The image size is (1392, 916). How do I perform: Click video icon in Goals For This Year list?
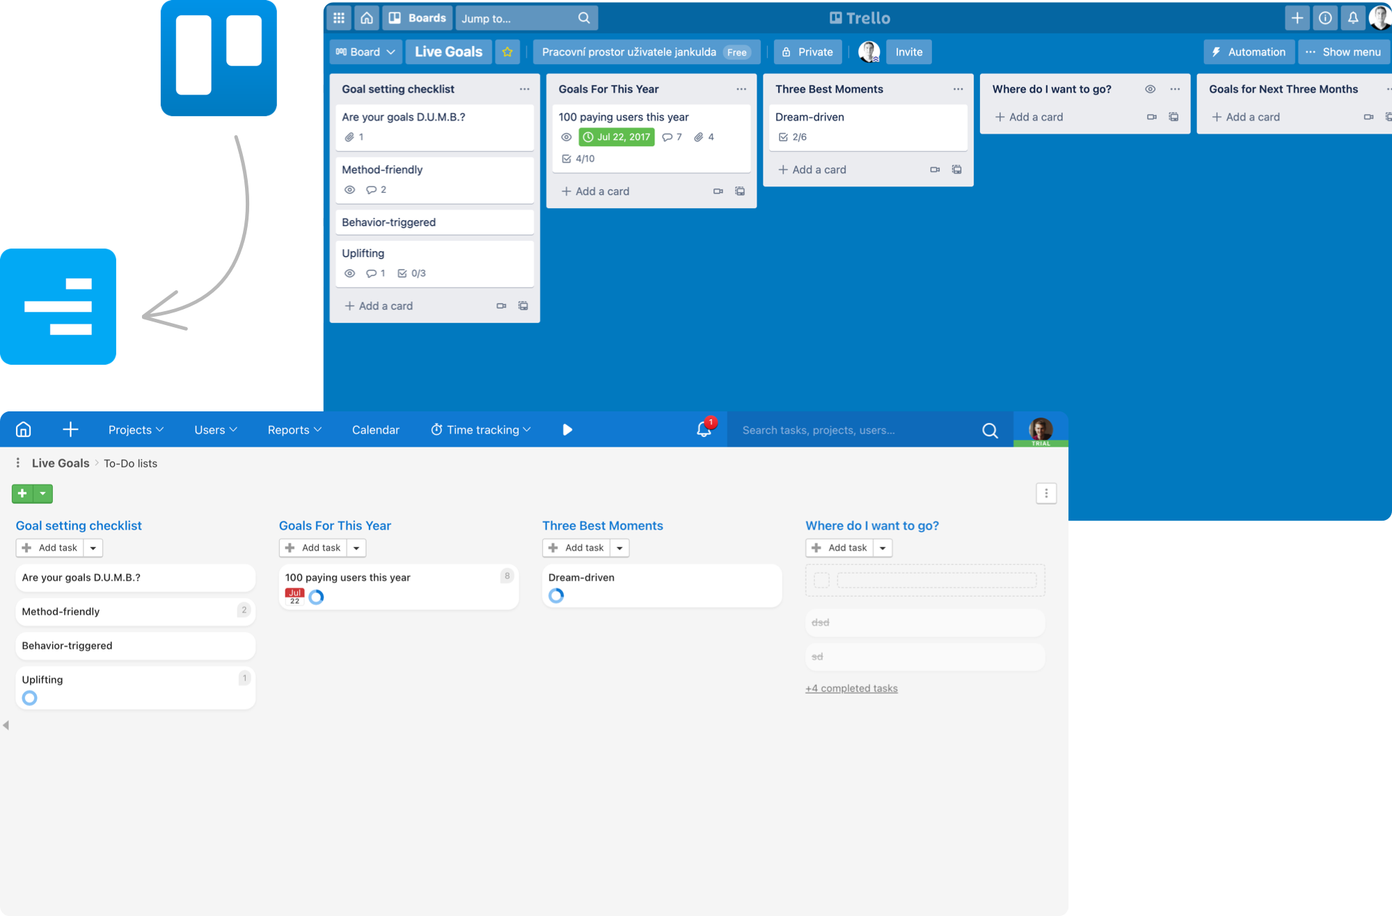pyautogui.click(x=718, y=191)
